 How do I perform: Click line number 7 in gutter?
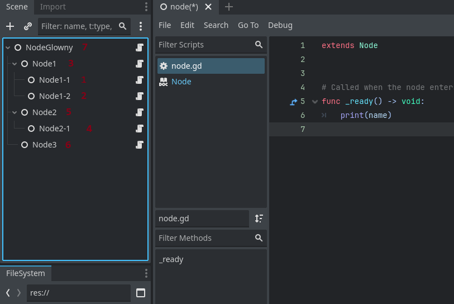[x=303, y=129]
